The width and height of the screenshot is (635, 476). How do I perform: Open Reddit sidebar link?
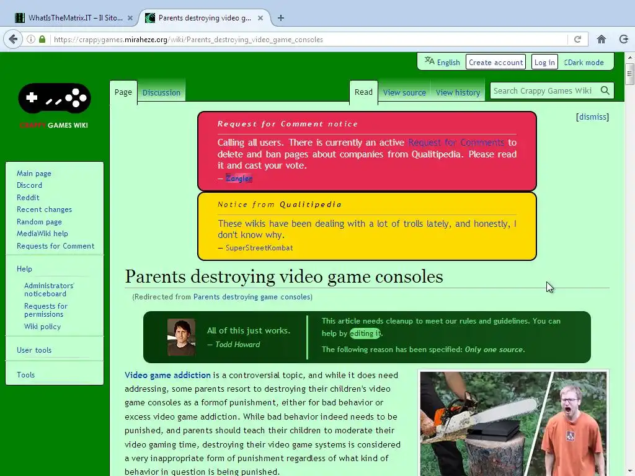click(28, 198)
